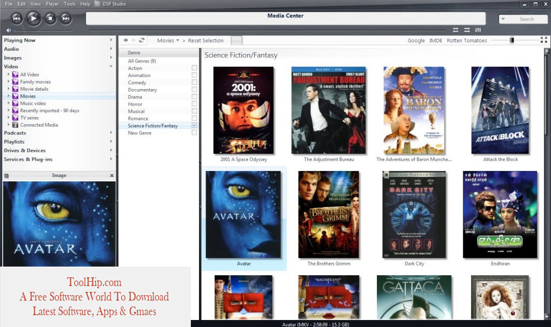Stop playback with the Stop button
The image size is (551, 327).
[x=50, y=18]
